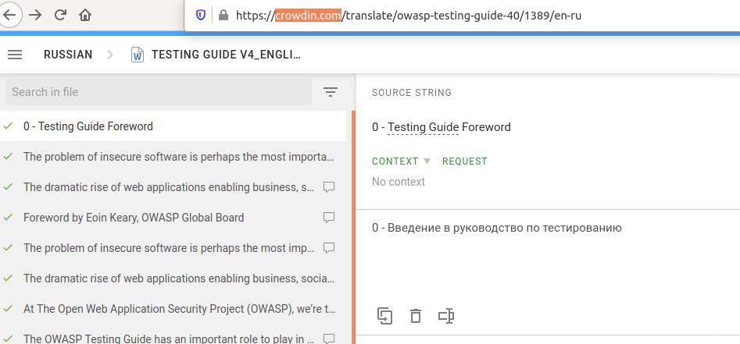Click the underlined 'Testing Guide' term in source string
Viewport: 740px width, 344px height.
pos(424,127)
